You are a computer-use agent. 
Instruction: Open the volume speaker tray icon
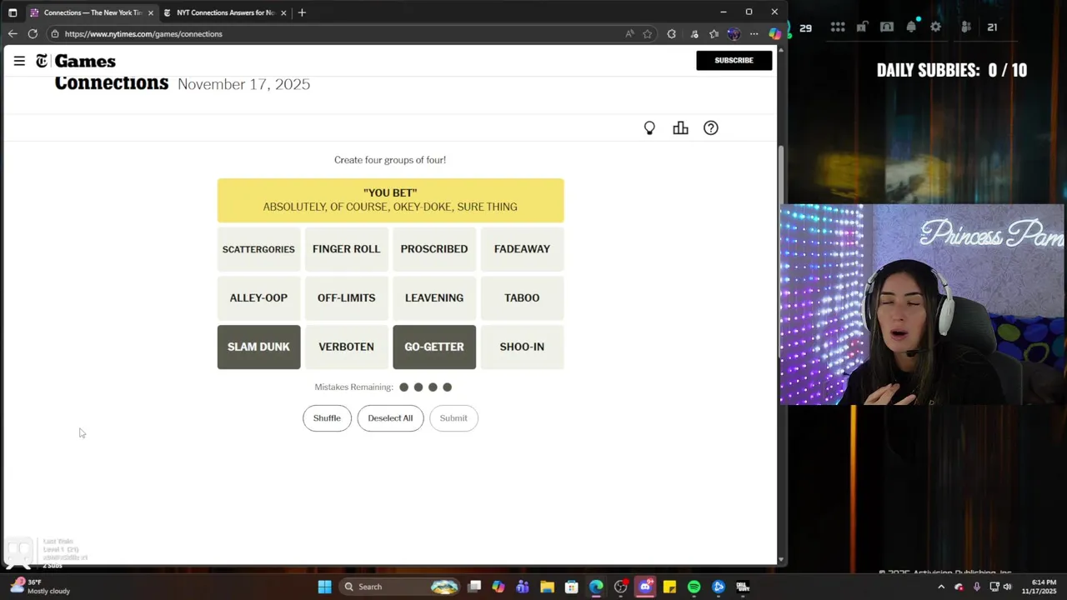click(x=1007, y=587)
